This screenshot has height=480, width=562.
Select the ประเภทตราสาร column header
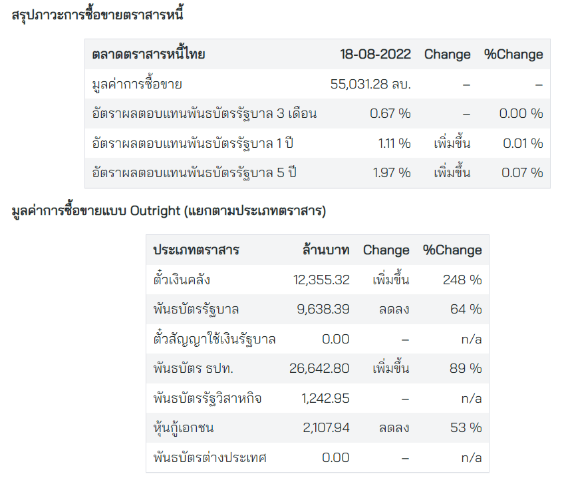[196, 250]
